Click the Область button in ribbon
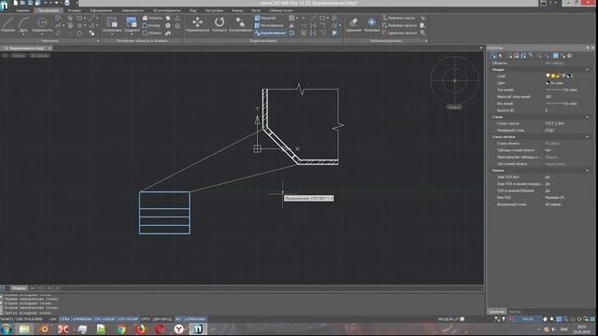This screenshot has width=598, height=336. (x=152, y=18)
